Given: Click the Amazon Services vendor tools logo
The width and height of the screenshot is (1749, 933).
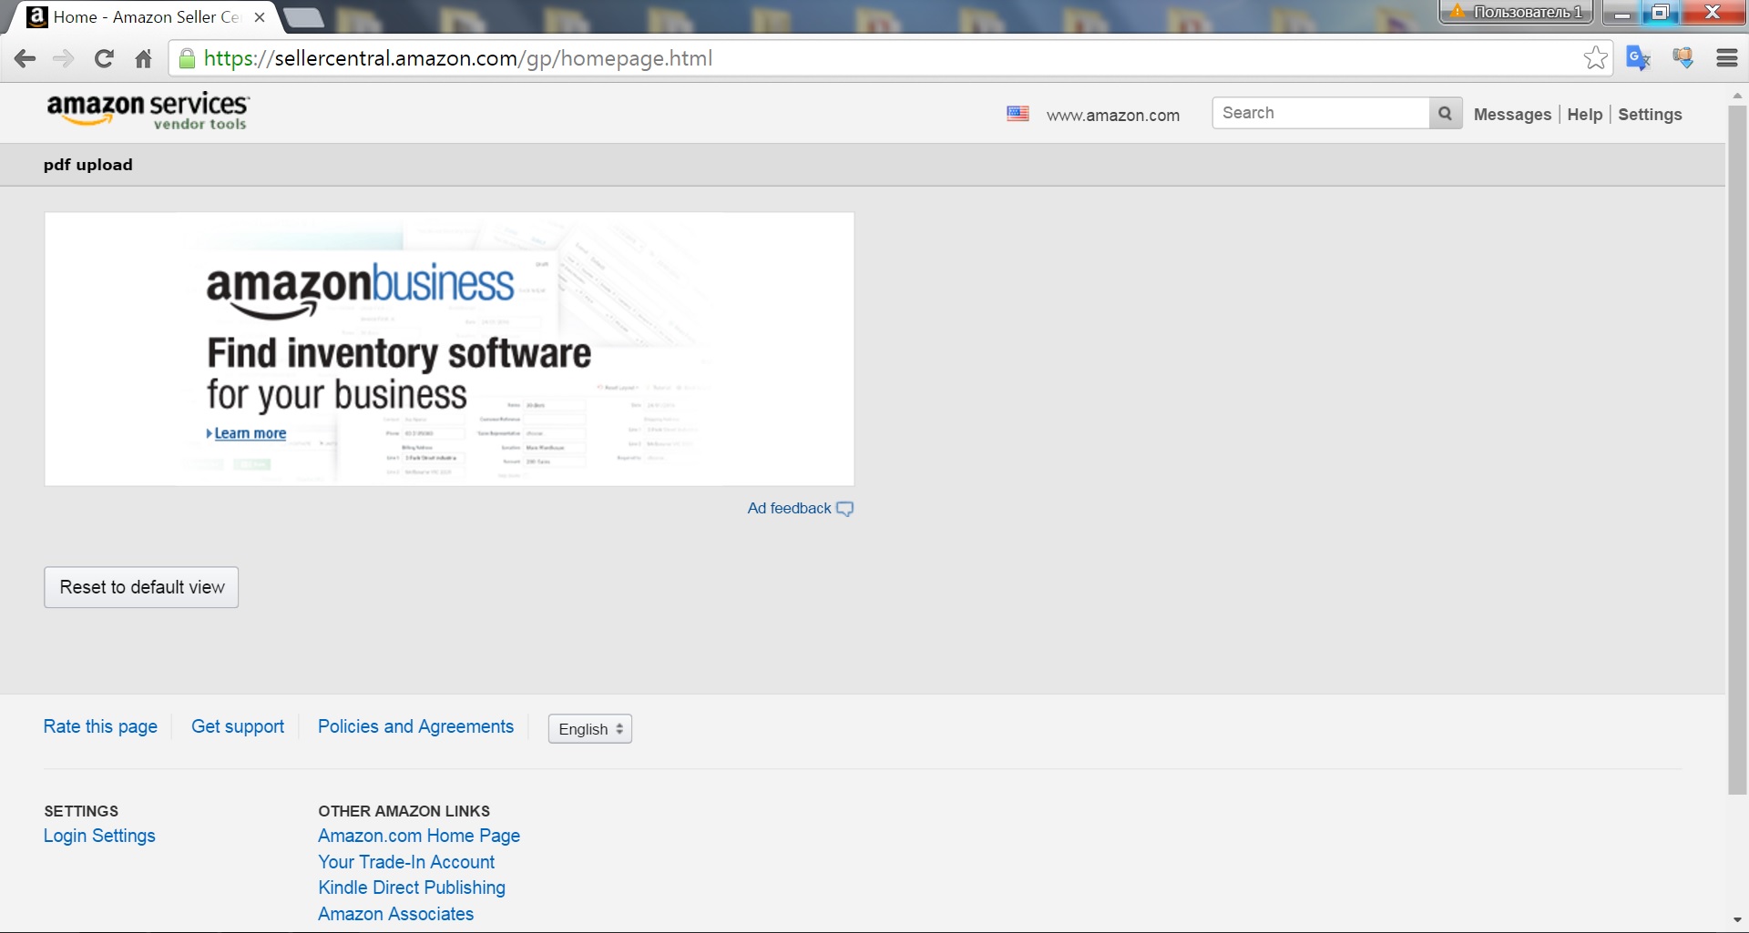Looking at the screenshot, I should coord(148,112).
